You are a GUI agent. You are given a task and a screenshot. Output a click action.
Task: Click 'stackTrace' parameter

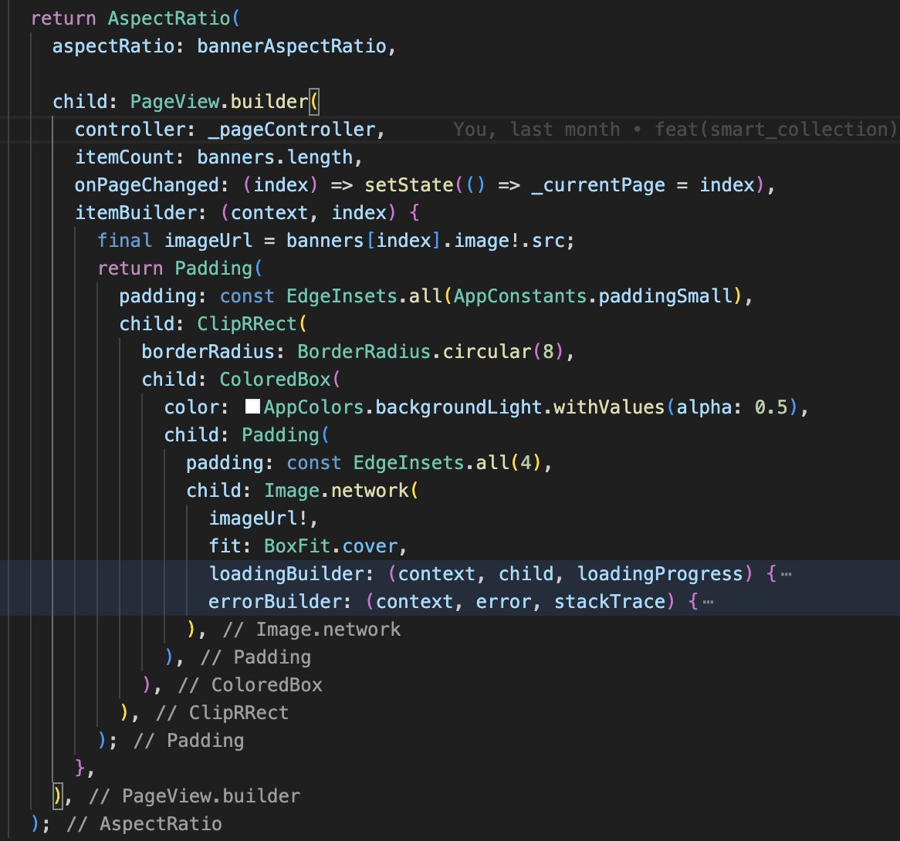click(609, 603)
